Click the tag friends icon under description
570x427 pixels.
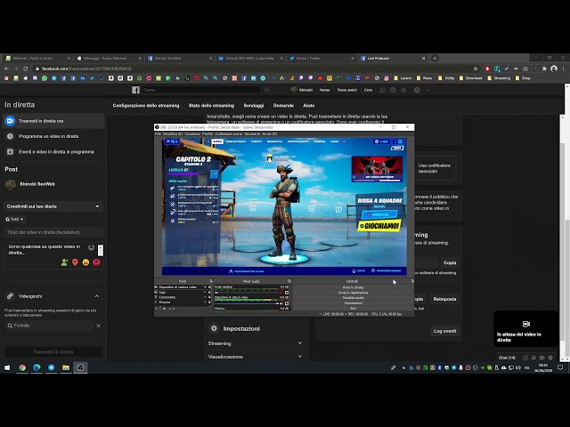[x=65, y=262]
